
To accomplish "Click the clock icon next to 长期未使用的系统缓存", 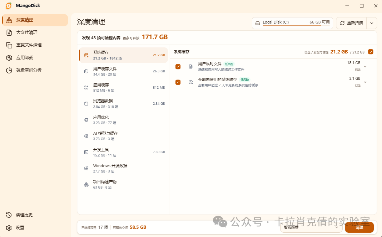I will [191, 82].
